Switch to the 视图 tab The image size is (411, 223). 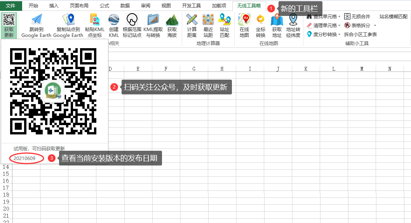[x=166, y=5]
